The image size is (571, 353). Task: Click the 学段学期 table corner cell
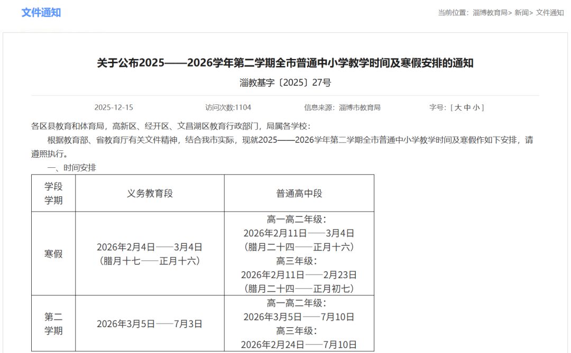click(x=53, y=193)
